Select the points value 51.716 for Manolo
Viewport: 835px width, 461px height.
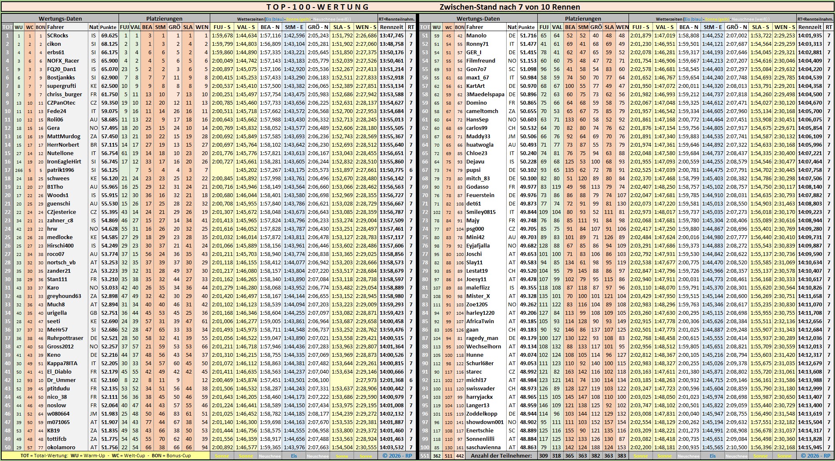point(528,36)
